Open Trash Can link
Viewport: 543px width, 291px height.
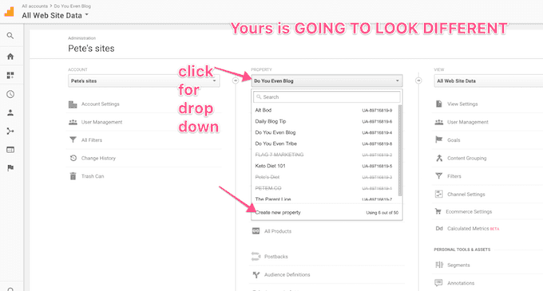93,176
